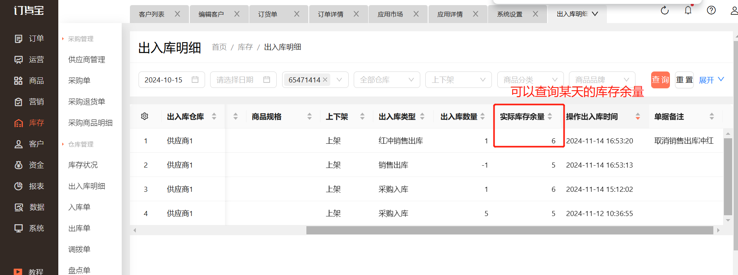This screenshot has height=275, width=738.
Task: Sort by 操作出入库时间 column
Action: pyautogui.click(x=637, y=116)
